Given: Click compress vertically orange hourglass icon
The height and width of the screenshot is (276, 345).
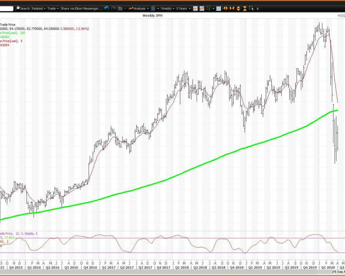Looking at the screenshot, I should (x=245, y=8).
